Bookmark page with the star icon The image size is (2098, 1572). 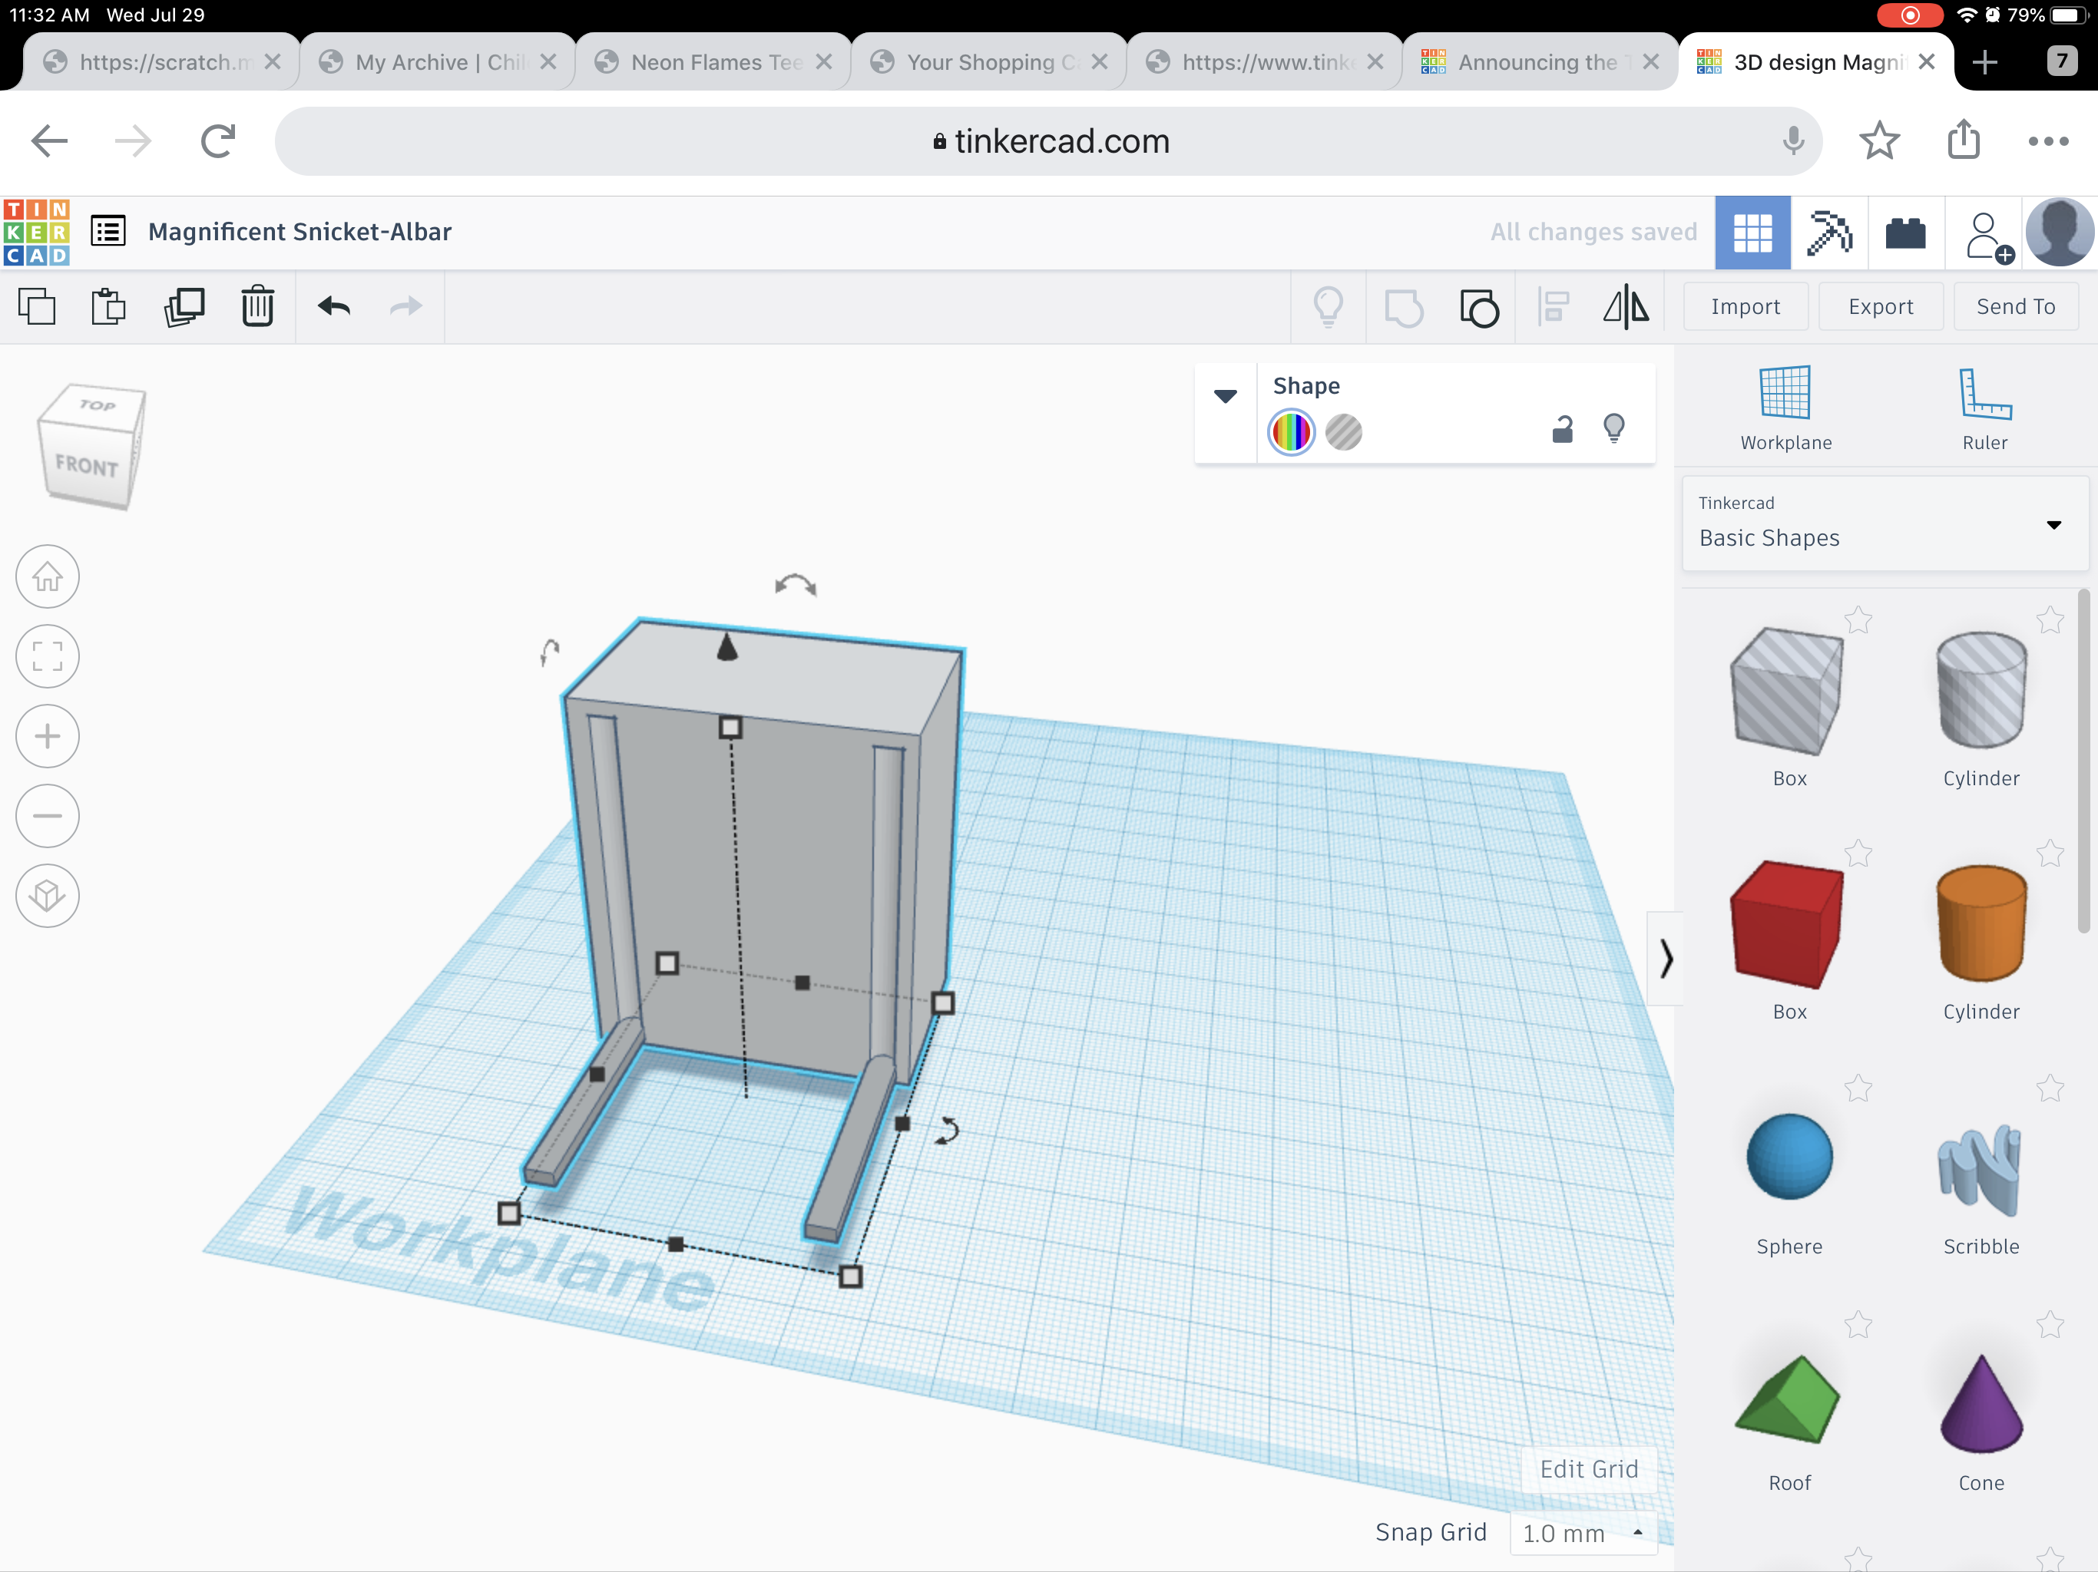click(1879, 141)
